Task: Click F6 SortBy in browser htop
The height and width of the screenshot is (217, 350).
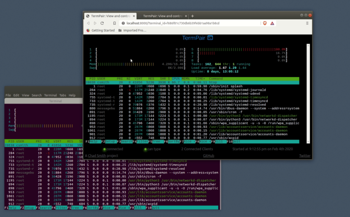Action: coord(172,142)
